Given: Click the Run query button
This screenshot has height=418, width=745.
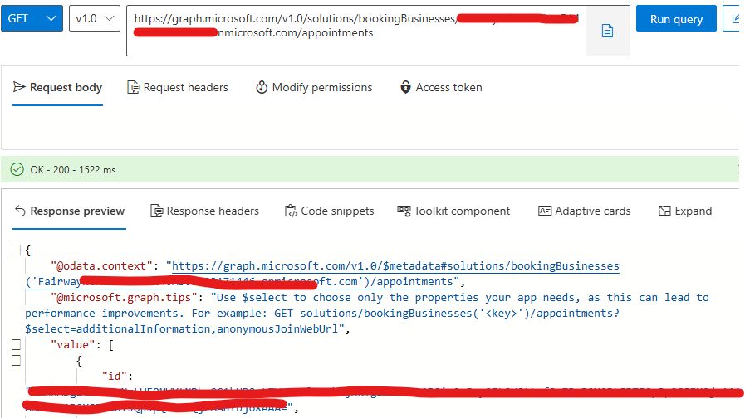Looking at the screenshot, I should click(676, 18).
